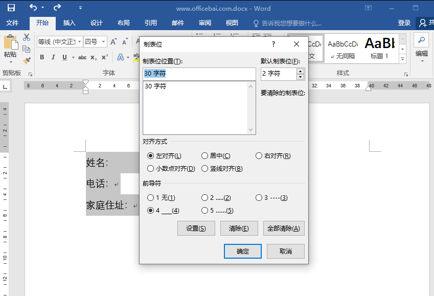Select the Format Painter brush icon
Image resolution: width=434 pixels, height=296 pixels.
27,60
